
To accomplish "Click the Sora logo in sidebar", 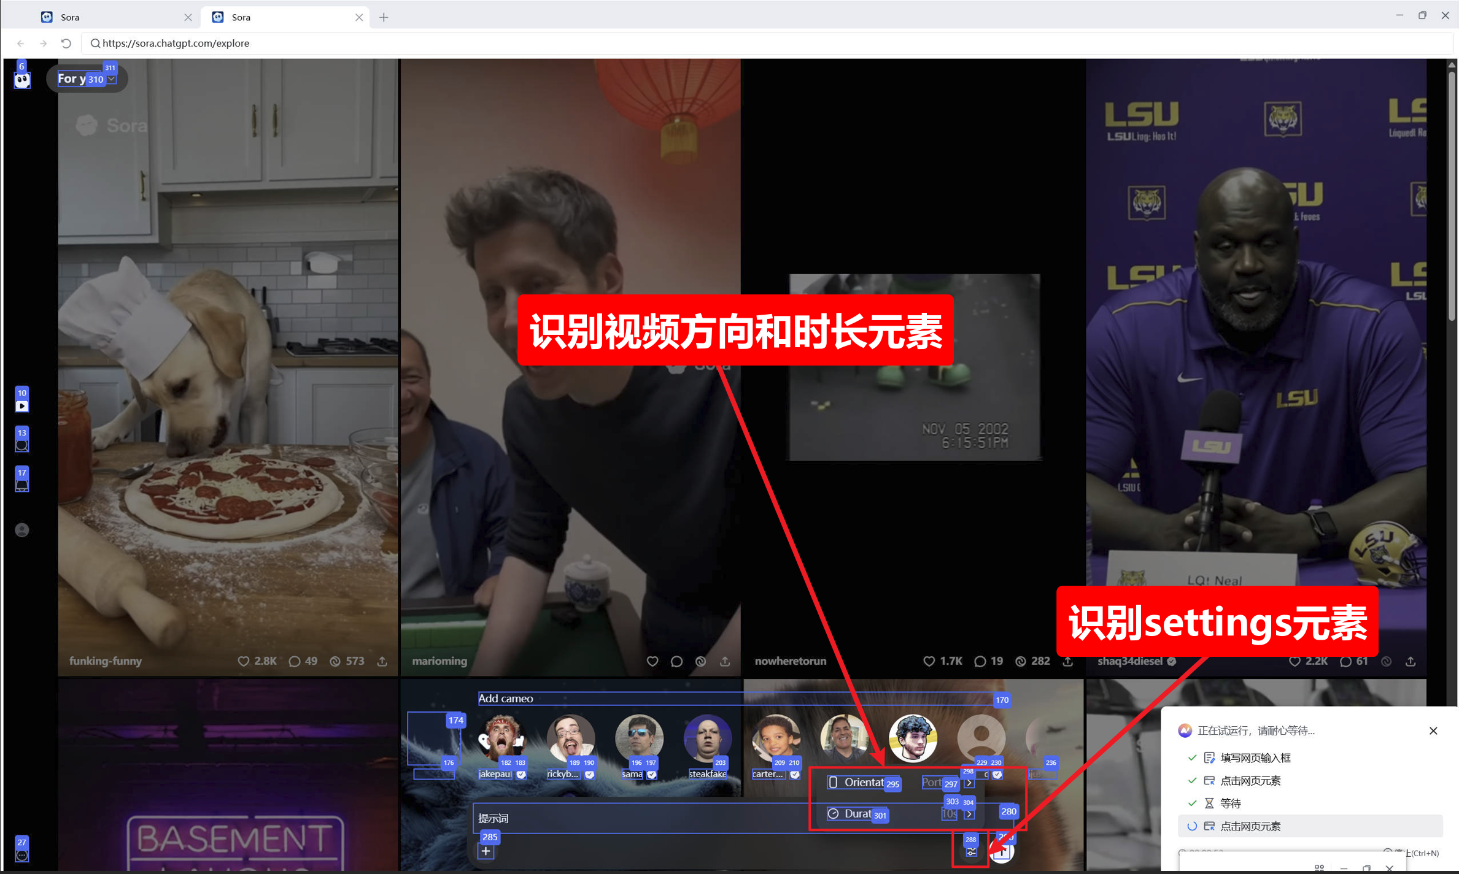I will pos(22,80).
